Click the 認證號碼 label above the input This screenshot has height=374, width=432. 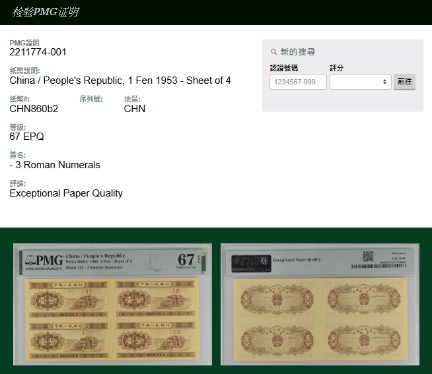point(284,68)
